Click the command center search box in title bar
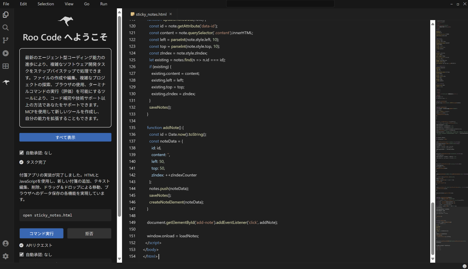Viewport: 468px width, 269px height. point(280,4)
